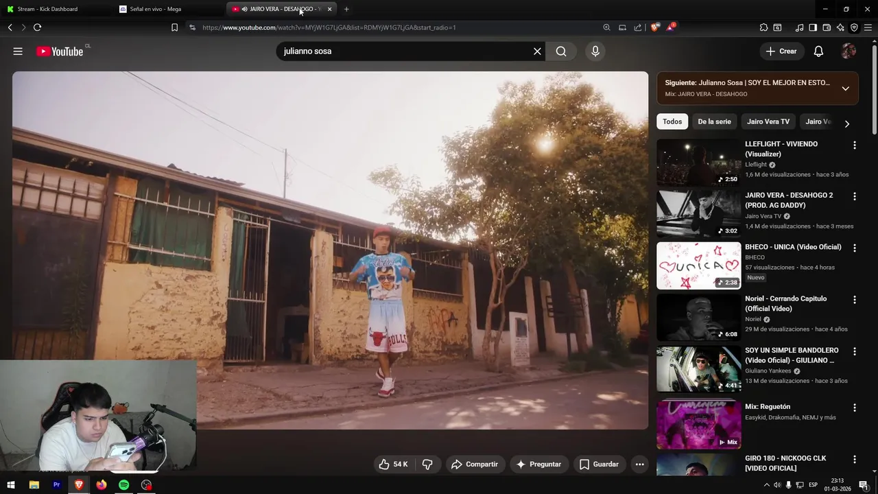Viewport: 878px width, 494px height.
Task: Select the Todos filter chip
Action: [x=672, y=121]
